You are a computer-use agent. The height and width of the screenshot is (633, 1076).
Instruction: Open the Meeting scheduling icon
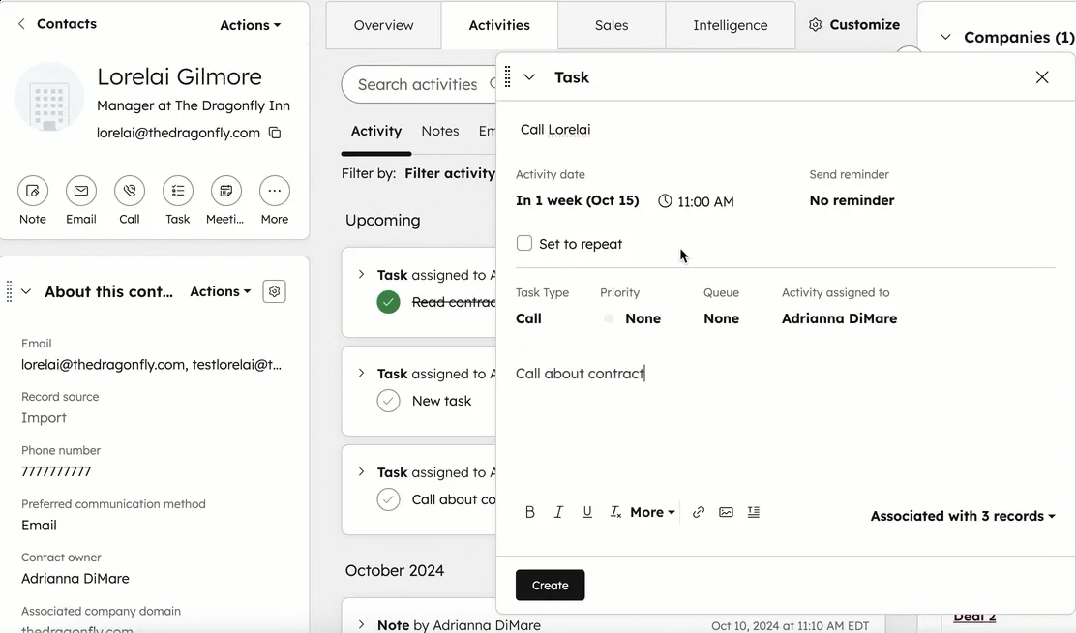[225, 191]
